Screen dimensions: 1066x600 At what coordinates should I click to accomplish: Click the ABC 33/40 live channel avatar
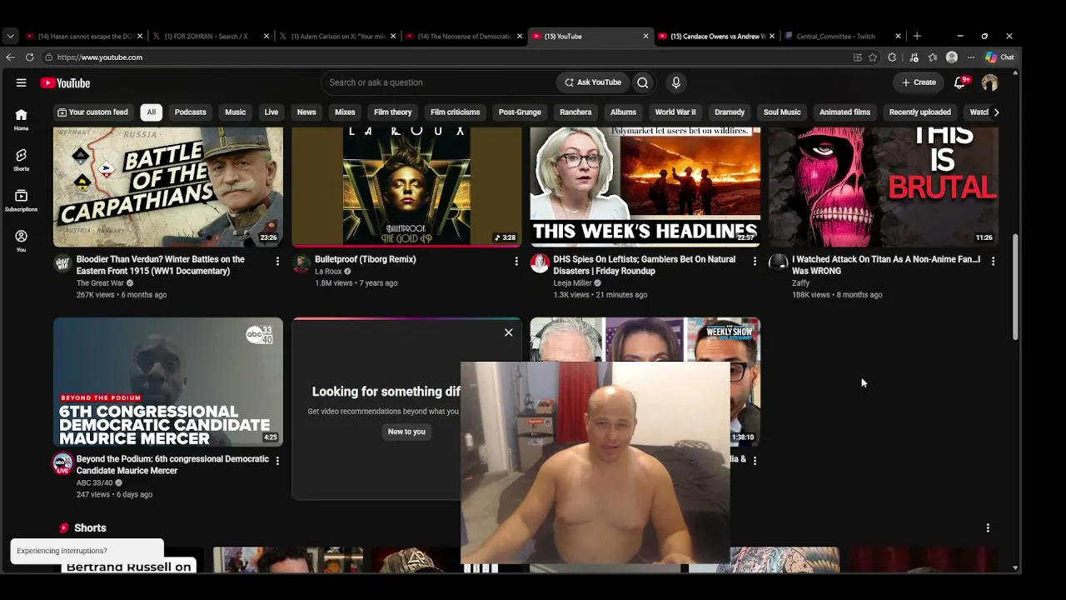62,463
